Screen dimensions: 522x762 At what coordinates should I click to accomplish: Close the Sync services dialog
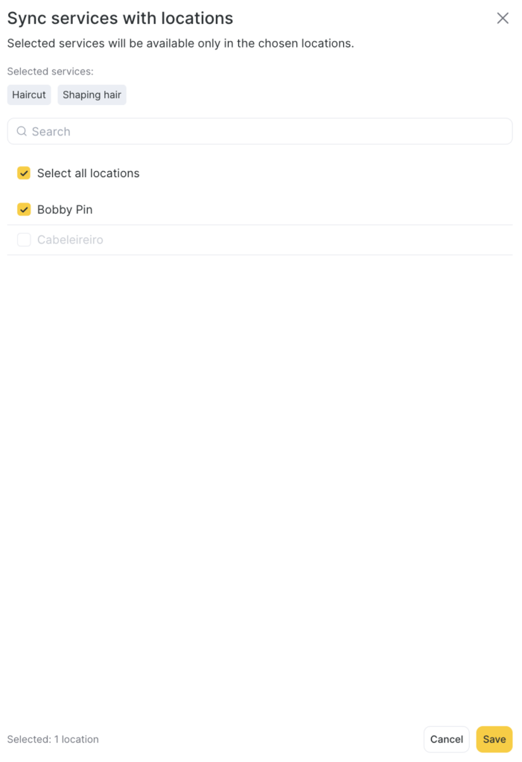503,19
